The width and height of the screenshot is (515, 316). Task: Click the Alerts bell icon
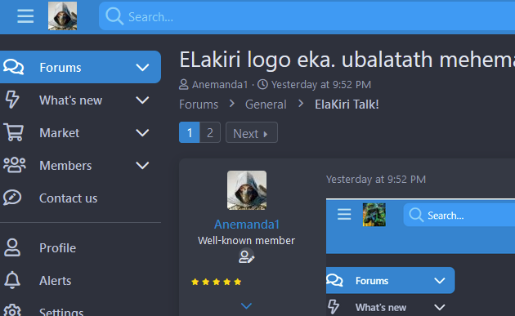12,280
